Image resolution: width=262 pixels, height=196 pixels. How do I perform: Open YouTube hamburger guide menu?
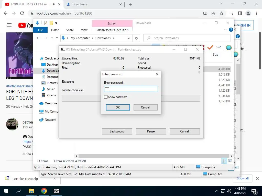tap(9, 25)
